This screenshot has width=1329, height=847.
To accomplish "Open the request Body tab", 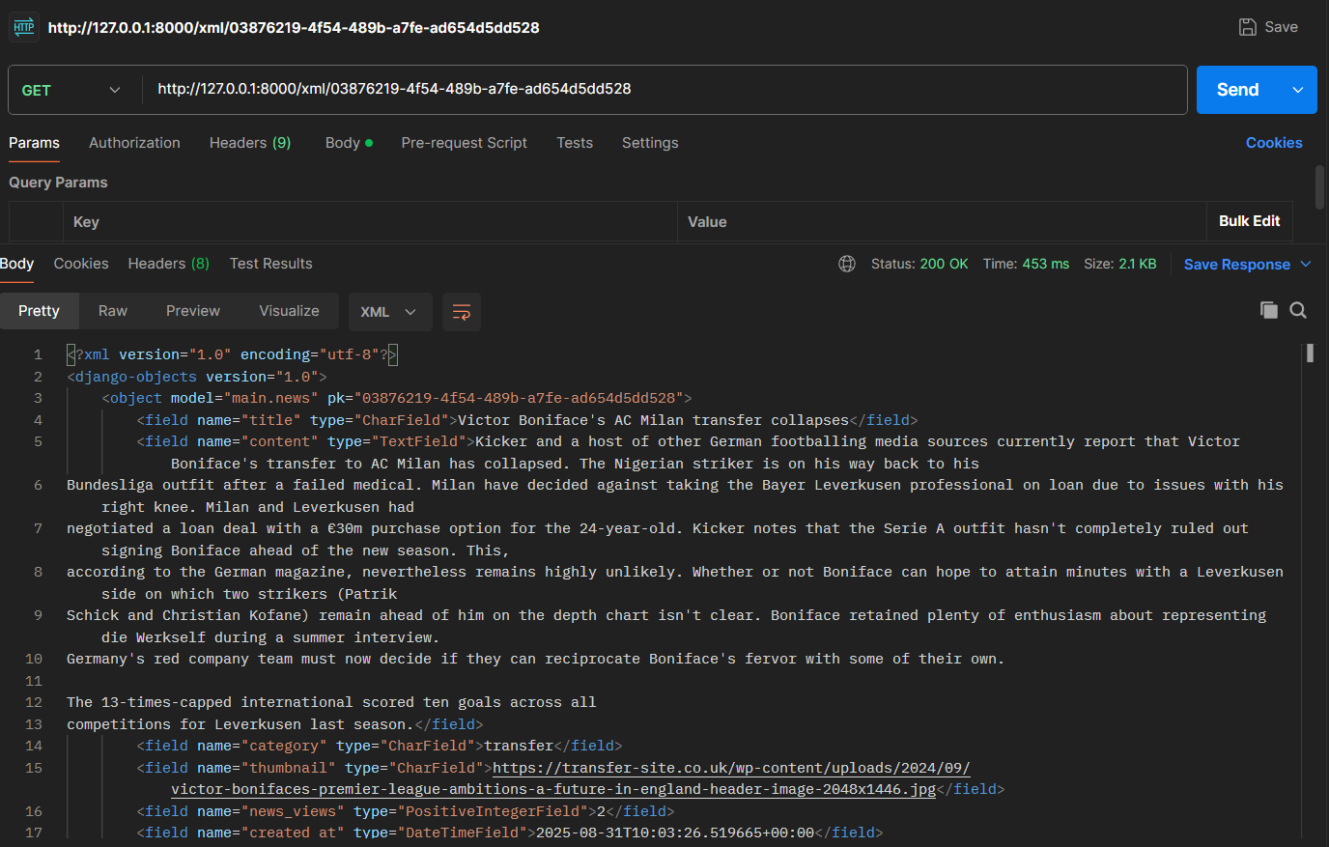I will point(349,143).
